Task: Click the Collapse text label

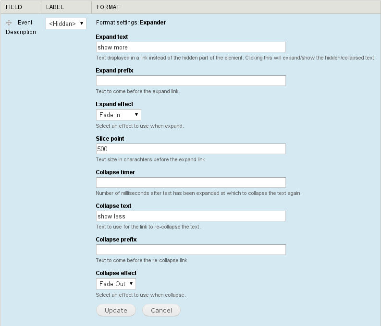Action: click(x=113, y=206)
